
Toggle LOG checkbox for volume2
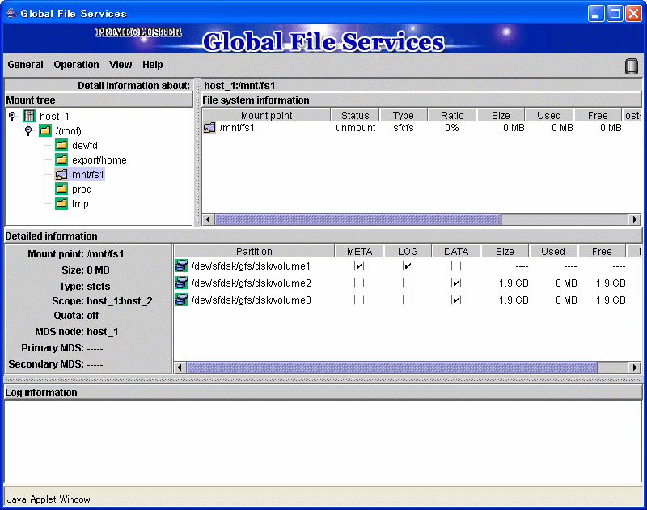point(408,283)
